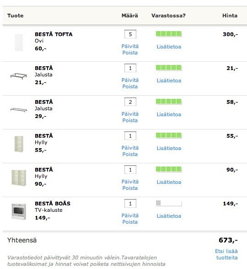
Task: Click the Etsi lisää tuotteita link
Action: click(x=226, y=254)
